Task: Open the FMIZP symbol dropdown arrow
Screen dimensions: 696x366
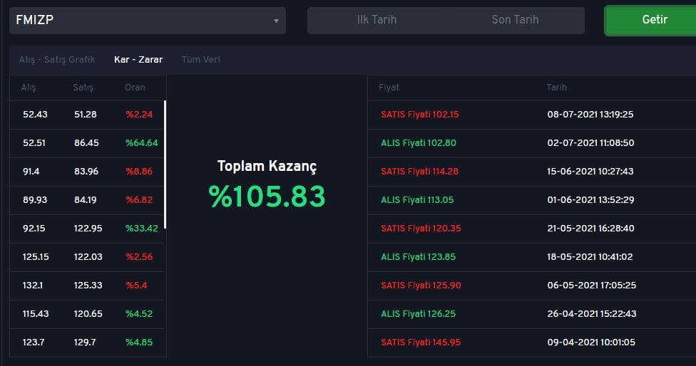Action: [276, 21]
